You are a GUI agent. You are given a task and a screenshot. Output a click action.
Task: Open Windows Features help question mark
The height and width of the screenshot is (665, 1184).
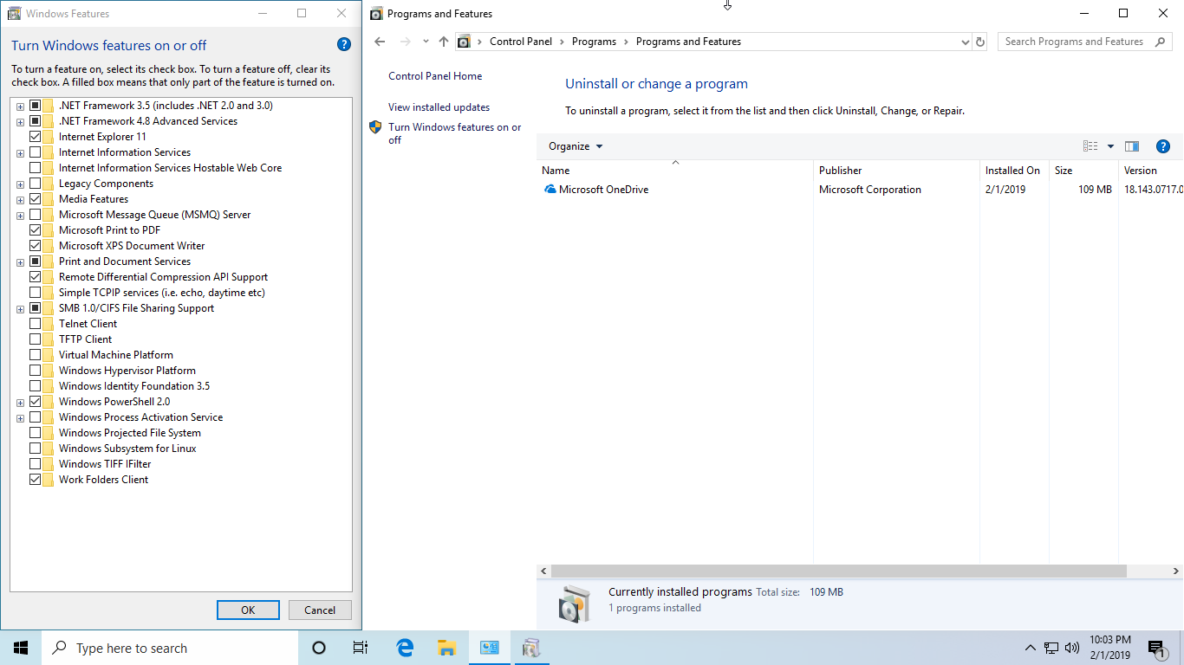point(343,45)
